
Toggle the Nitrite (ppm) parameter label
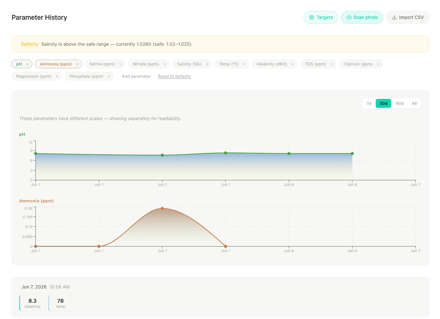tap(102, 64)
